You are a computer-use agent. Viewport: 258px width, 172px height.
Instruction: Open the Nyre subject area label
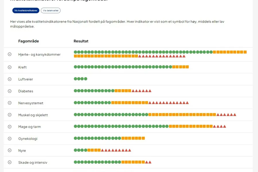pos(22,150)
